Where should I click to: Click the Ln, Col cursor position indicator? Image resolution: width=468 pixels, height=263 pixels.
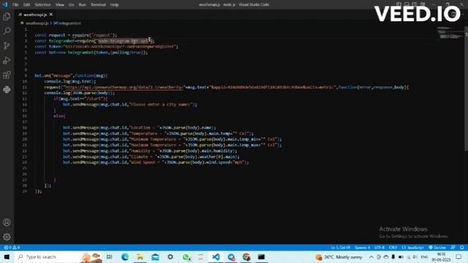(x=340, y=248)
